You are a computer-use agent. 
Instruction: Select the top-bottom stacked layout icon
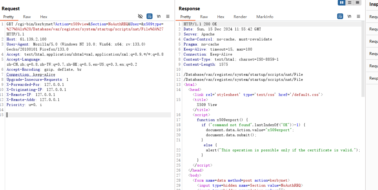point(349,3)
